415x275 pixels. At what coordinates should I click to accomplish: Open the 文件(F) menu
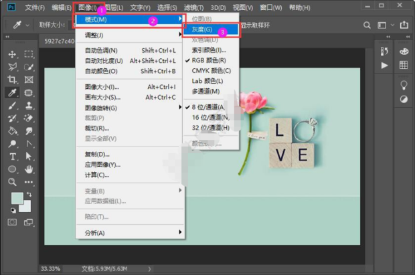[x=35, y=7]
